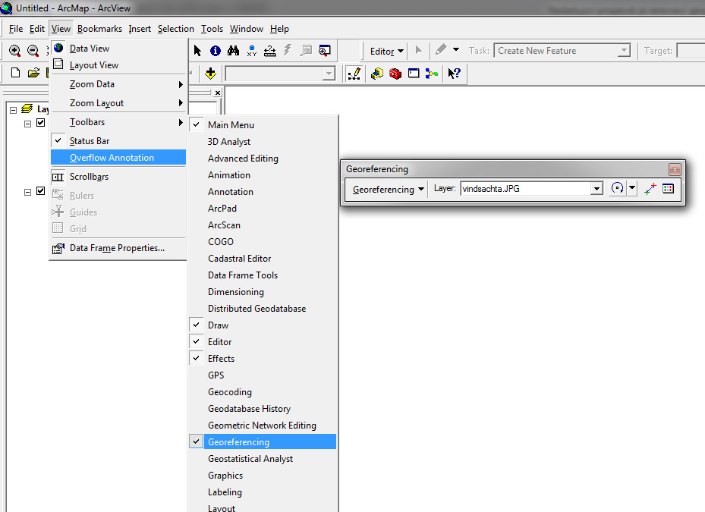The width and height of the screenshot is (705, 512).
Task: Select the Add Control Points tool
Action: (650, 189)
